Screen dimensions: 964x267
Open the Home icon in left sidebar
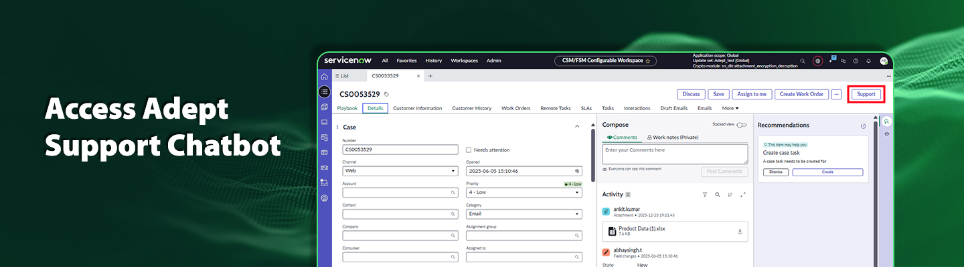click(x=325, y=77)
